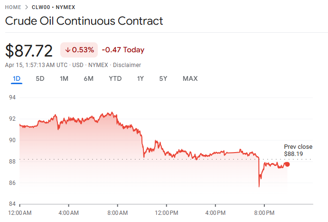Click the 0.53% change badge
Viewport: 328px width, 222px height.
(x=79, y=50)
